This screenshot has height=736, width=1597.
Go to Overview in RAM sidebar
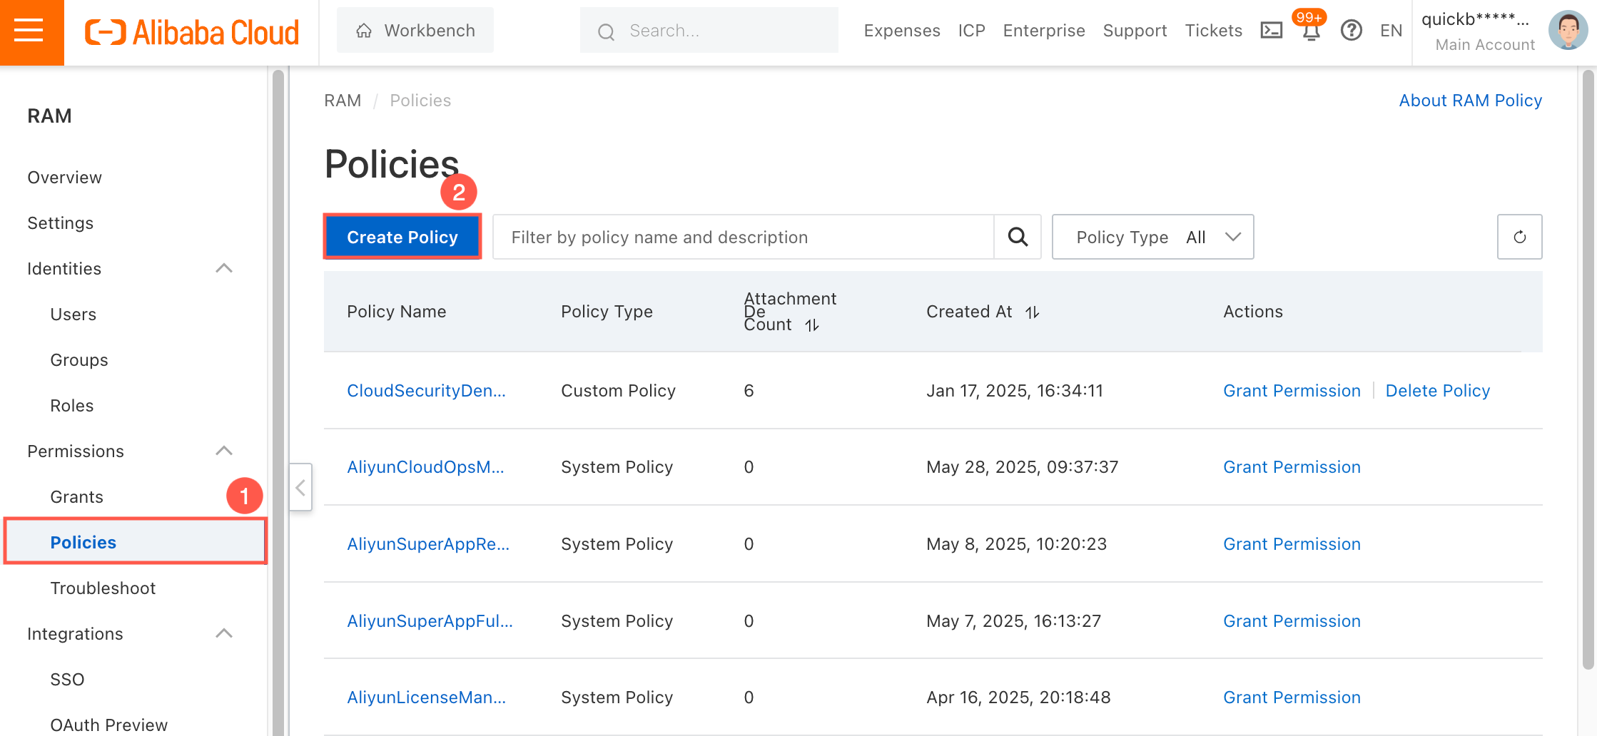point(64,178)
